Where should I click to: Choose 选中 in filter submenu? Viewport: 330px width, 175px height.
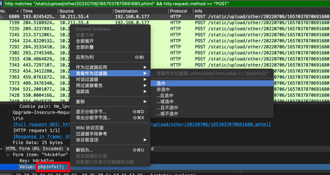coord(212,83)
